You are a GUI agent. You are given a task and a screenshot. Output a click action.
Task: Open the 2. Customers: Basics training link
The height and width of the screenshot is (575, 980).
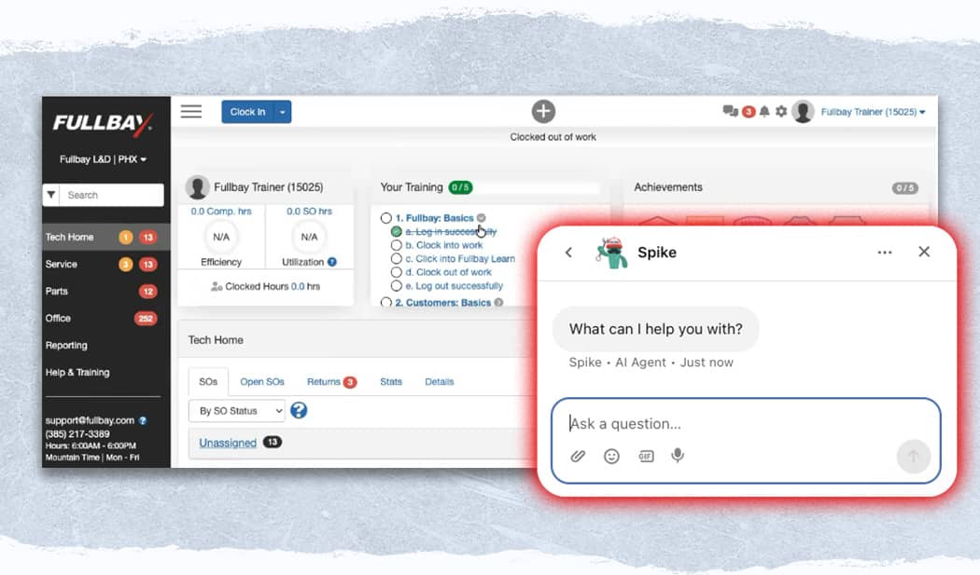443,303
